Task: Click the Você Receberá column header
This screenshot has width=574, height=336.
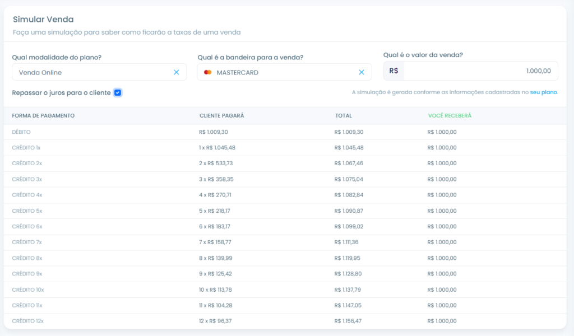Action: (x=450, y=116)
